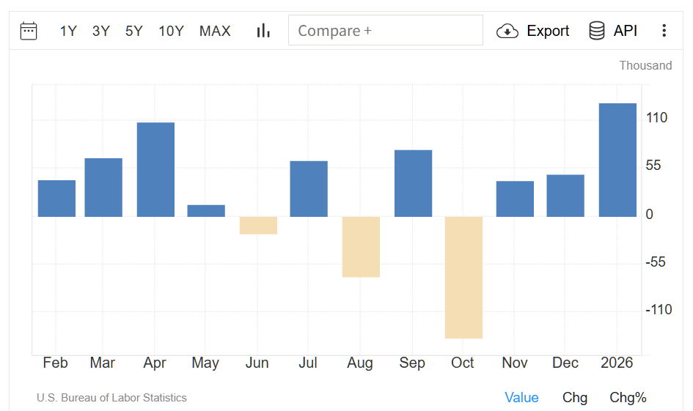
Task: Switch to the 5Y time range
Action: click(134, 31)
